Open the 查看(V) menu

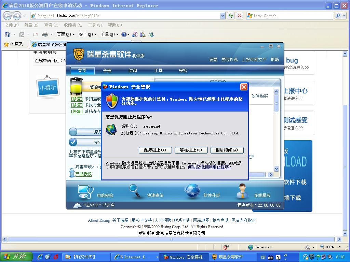click(x=51, y=25)
